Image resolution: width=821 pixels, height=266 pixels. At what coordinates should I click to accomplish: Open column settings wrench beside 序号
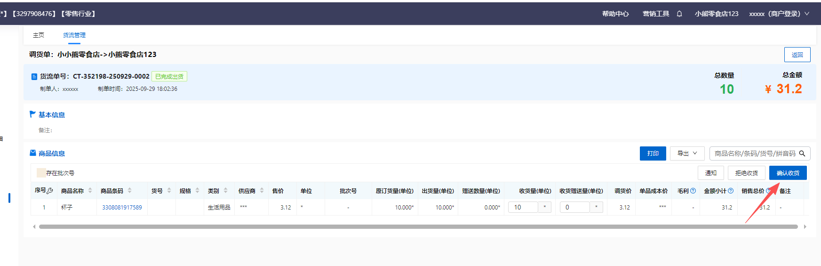tap(50, 191)
